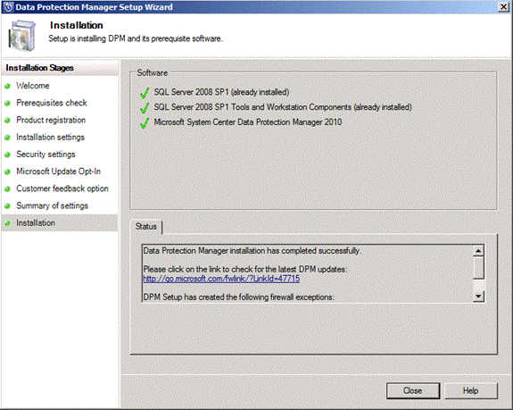Select Customer feedback option stage
Image resolution: width=513 pixels, height=410 pixels.
(62, 188)
